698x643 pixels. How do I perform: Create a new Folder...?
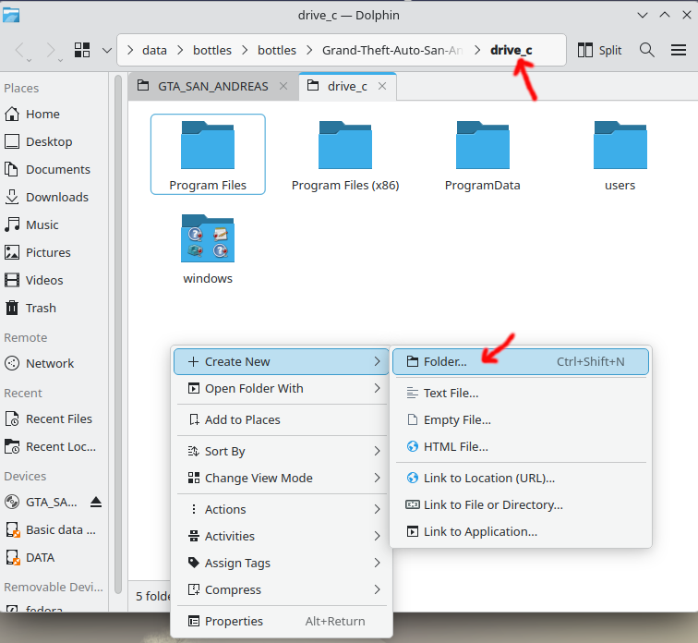click(521, 361)
